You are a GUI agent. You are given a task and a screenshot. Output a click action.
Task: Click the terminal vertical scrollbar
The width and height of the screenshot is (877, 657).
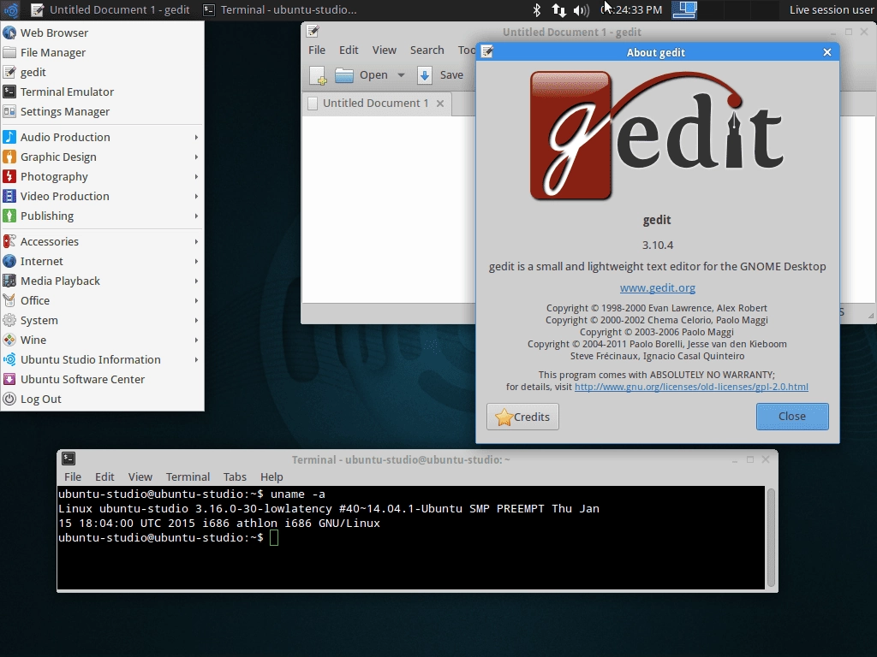tap(771, 537)
